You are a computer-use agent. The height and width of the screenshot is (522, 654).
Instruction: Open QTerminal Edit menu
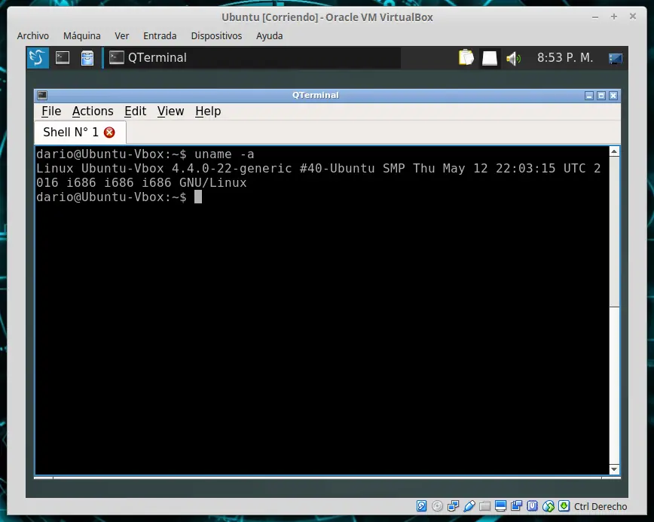point(135,111)
